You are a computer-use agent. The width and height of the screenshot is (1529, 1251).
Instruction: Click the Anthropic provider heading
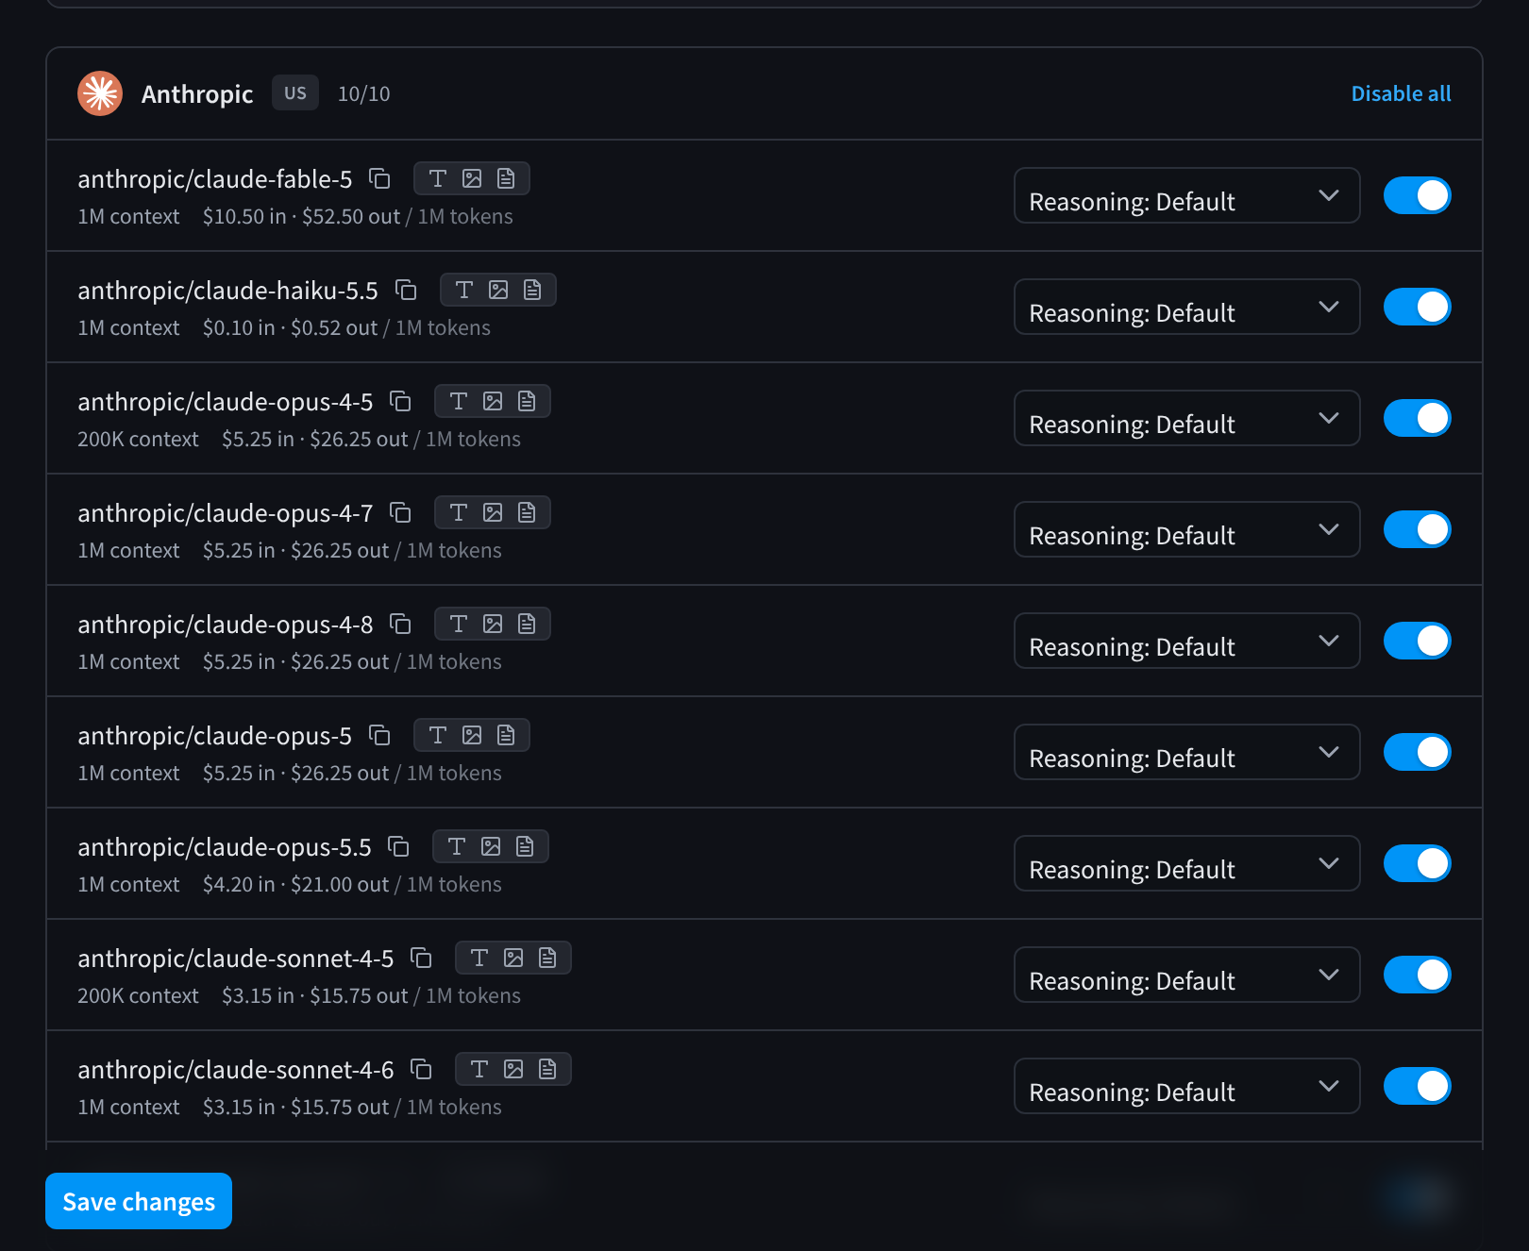click(x=197, y=93)
